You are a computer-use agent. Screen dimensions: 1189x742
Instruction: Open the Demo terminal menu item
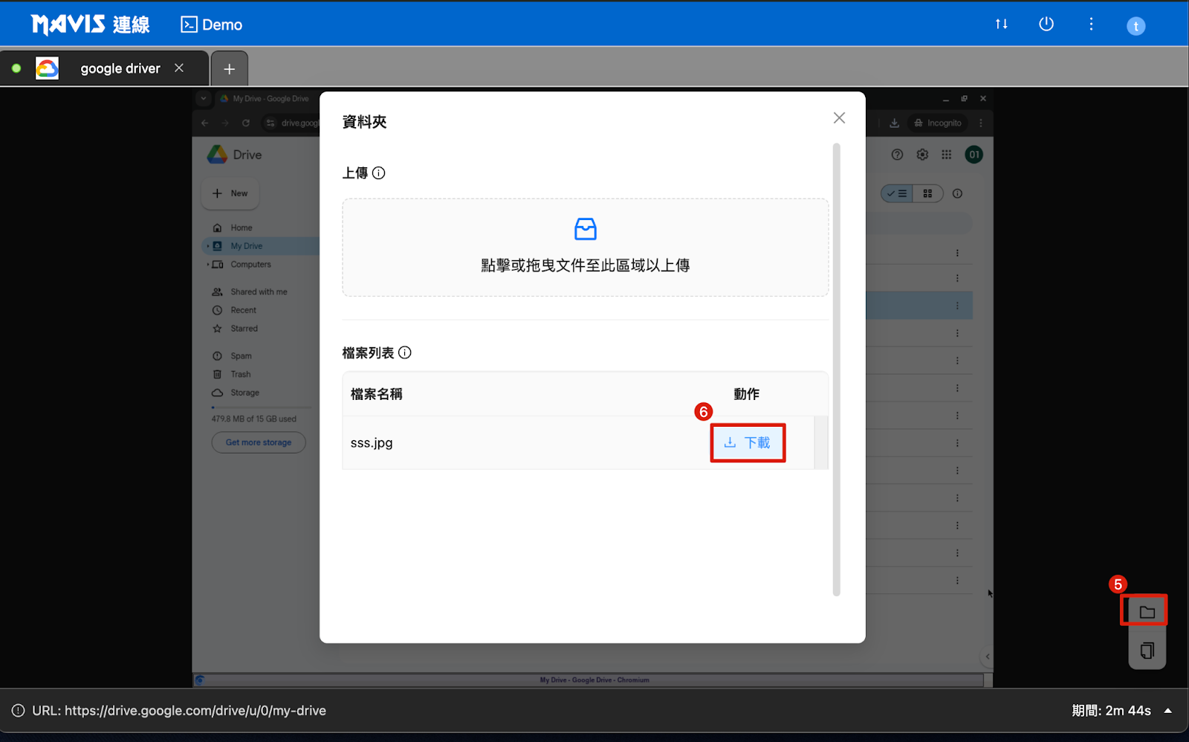point(212,25)
